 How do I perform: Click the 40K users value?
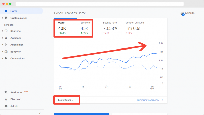click(62, 28)
